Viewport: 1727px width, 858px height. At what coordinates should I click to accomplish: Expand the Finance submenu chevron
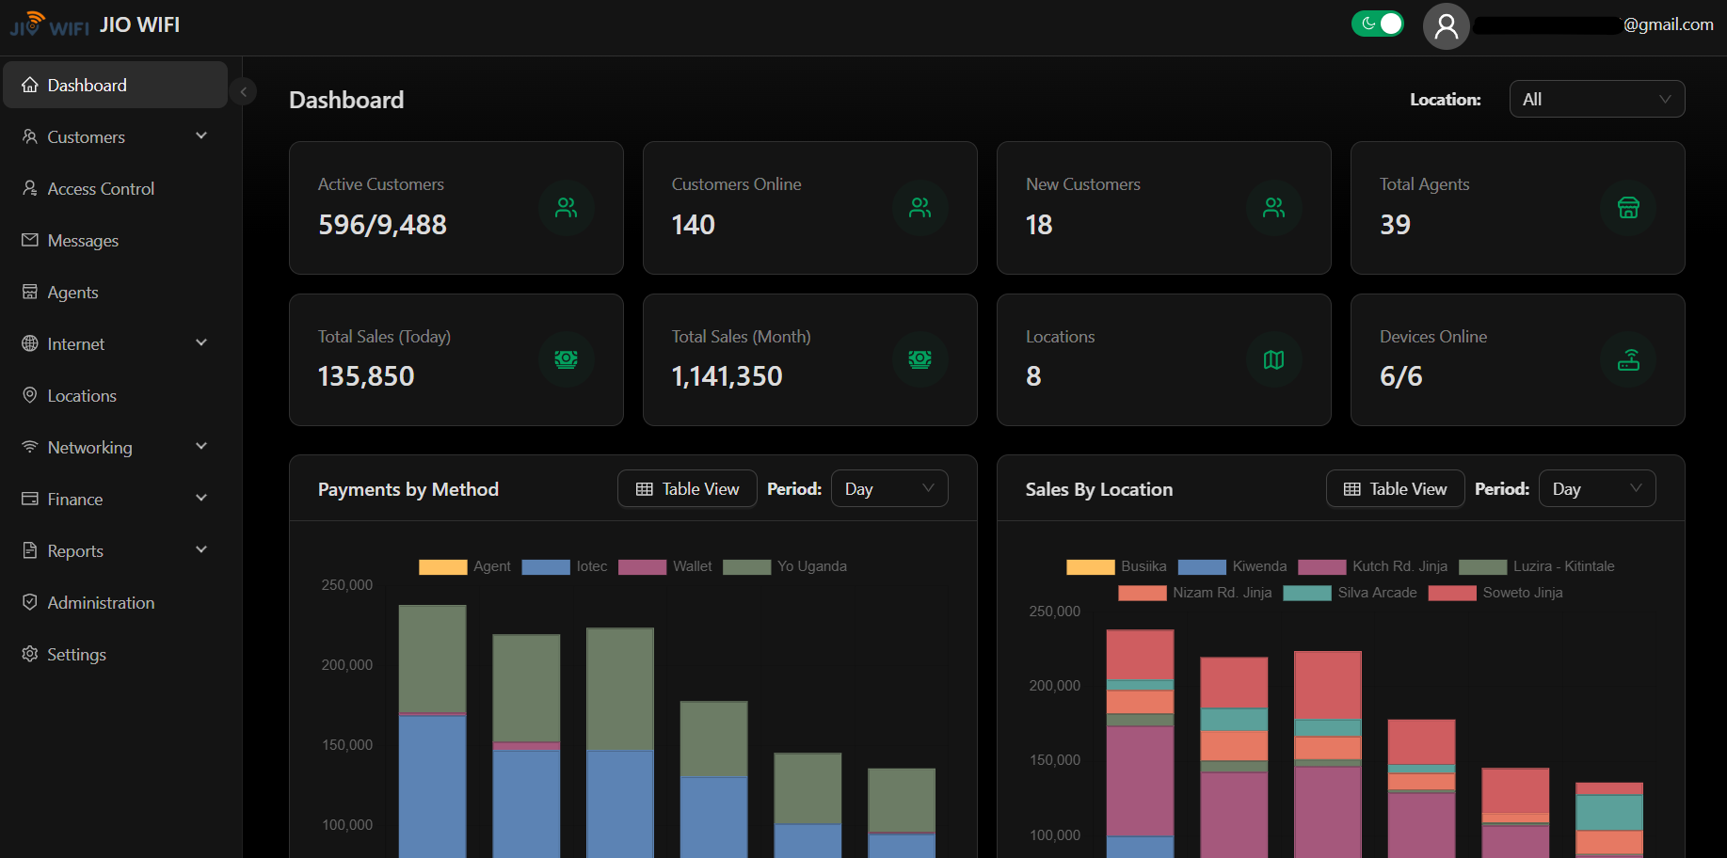pos(201,498)
